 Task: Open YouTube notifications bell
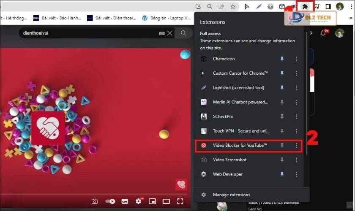pos(323,33)
